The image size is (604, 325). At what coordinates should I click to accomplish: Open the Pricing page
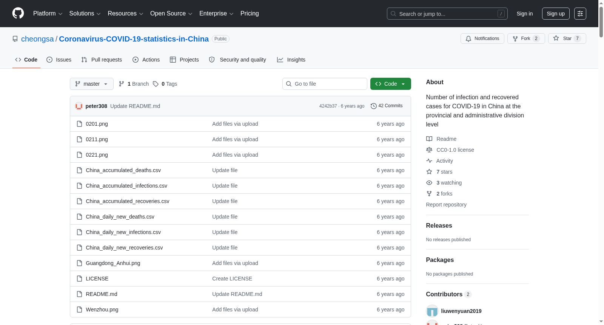[250, 14]
